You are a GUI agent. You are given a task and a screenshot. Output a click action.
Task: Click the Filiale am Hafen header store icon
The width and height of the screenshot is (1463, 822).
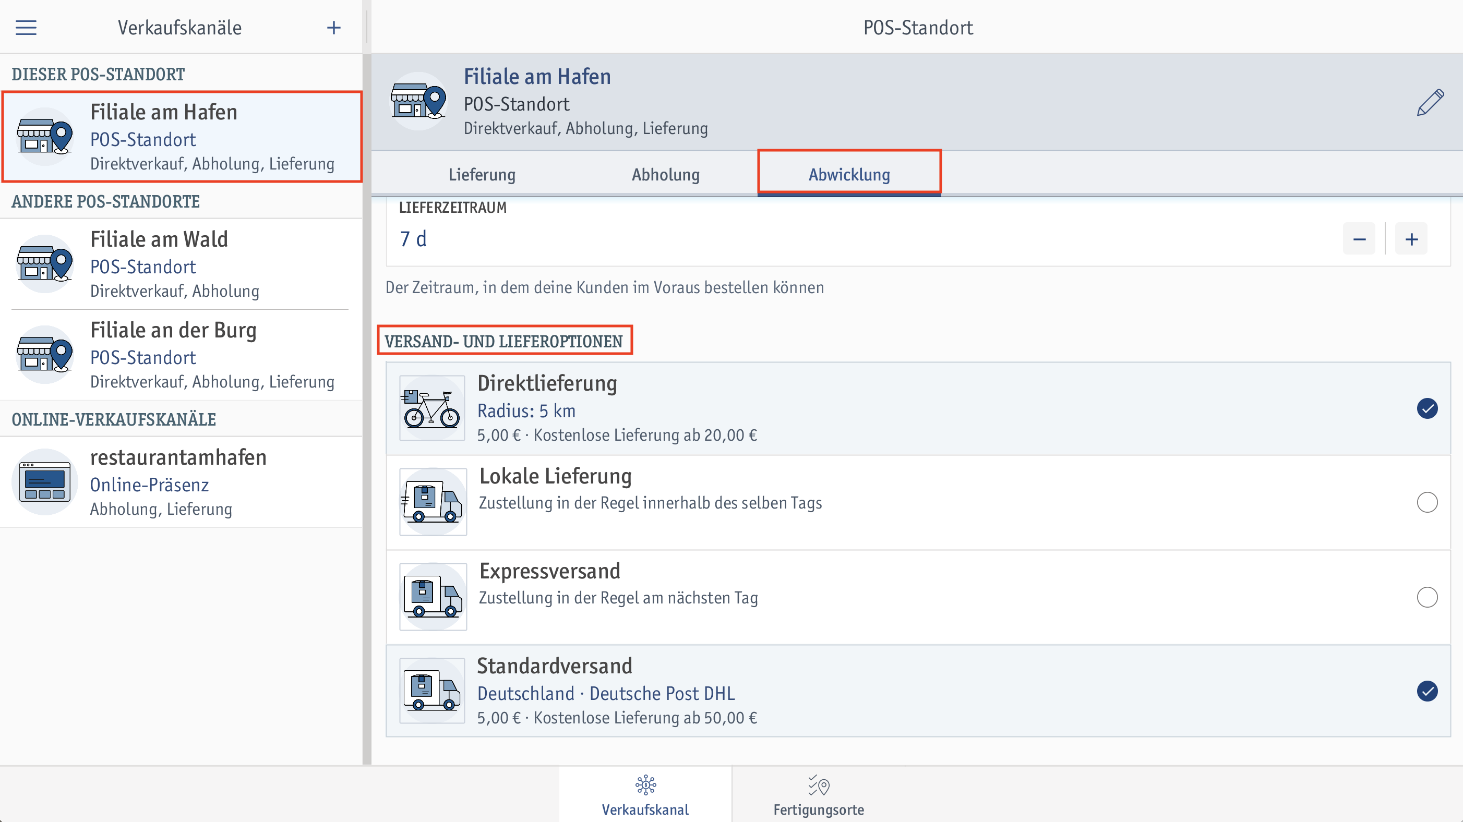(x=418, y=102)
